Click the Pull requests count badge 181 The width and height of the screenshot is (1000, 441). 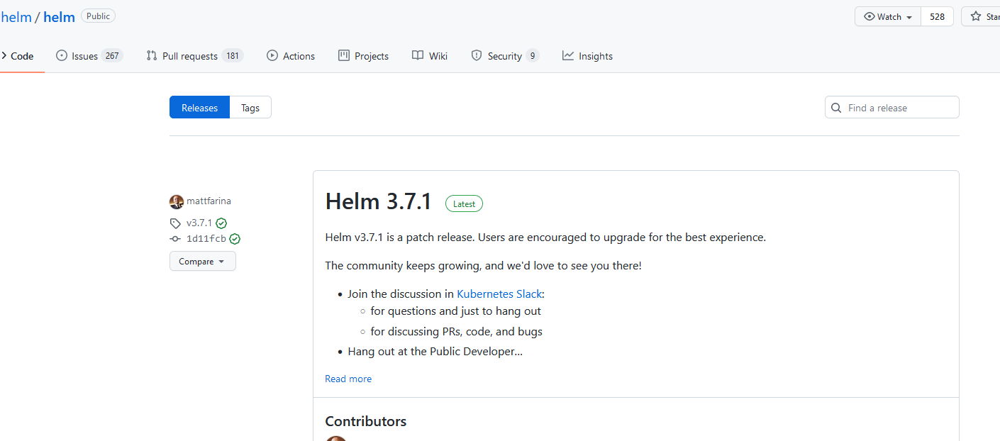(x=233, y=56)
